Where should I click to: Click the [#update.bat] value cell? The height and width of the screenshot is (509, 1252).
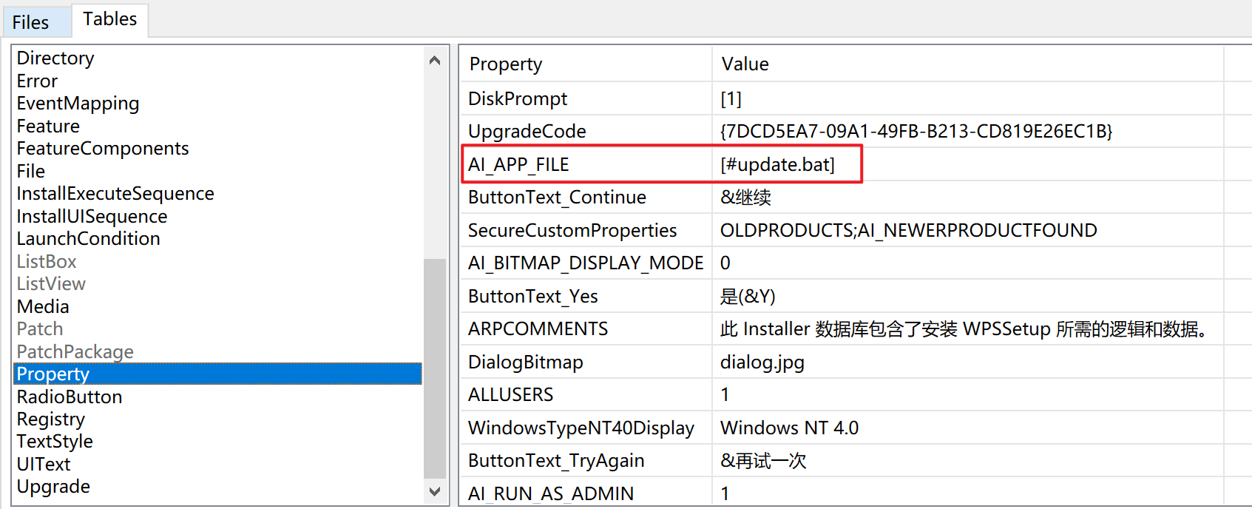(777, 164)
